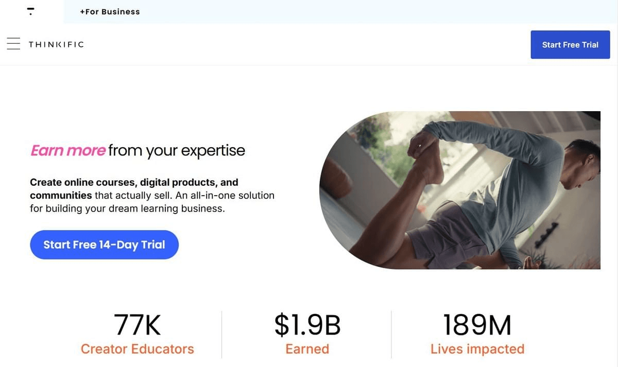Click 'building your dream learning business' line
The image size is (618, 367).
[135, 209]
